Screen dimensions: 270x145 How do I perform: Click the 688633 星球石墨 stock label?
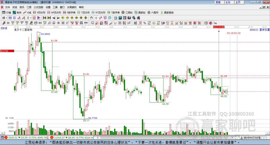[x=259, y=30]
